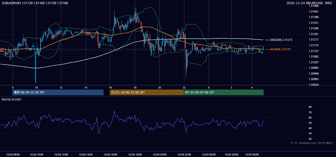Click hour label 8 under price chart
The height and width of the screenshot is (157, 336).
tap(13, 87)
